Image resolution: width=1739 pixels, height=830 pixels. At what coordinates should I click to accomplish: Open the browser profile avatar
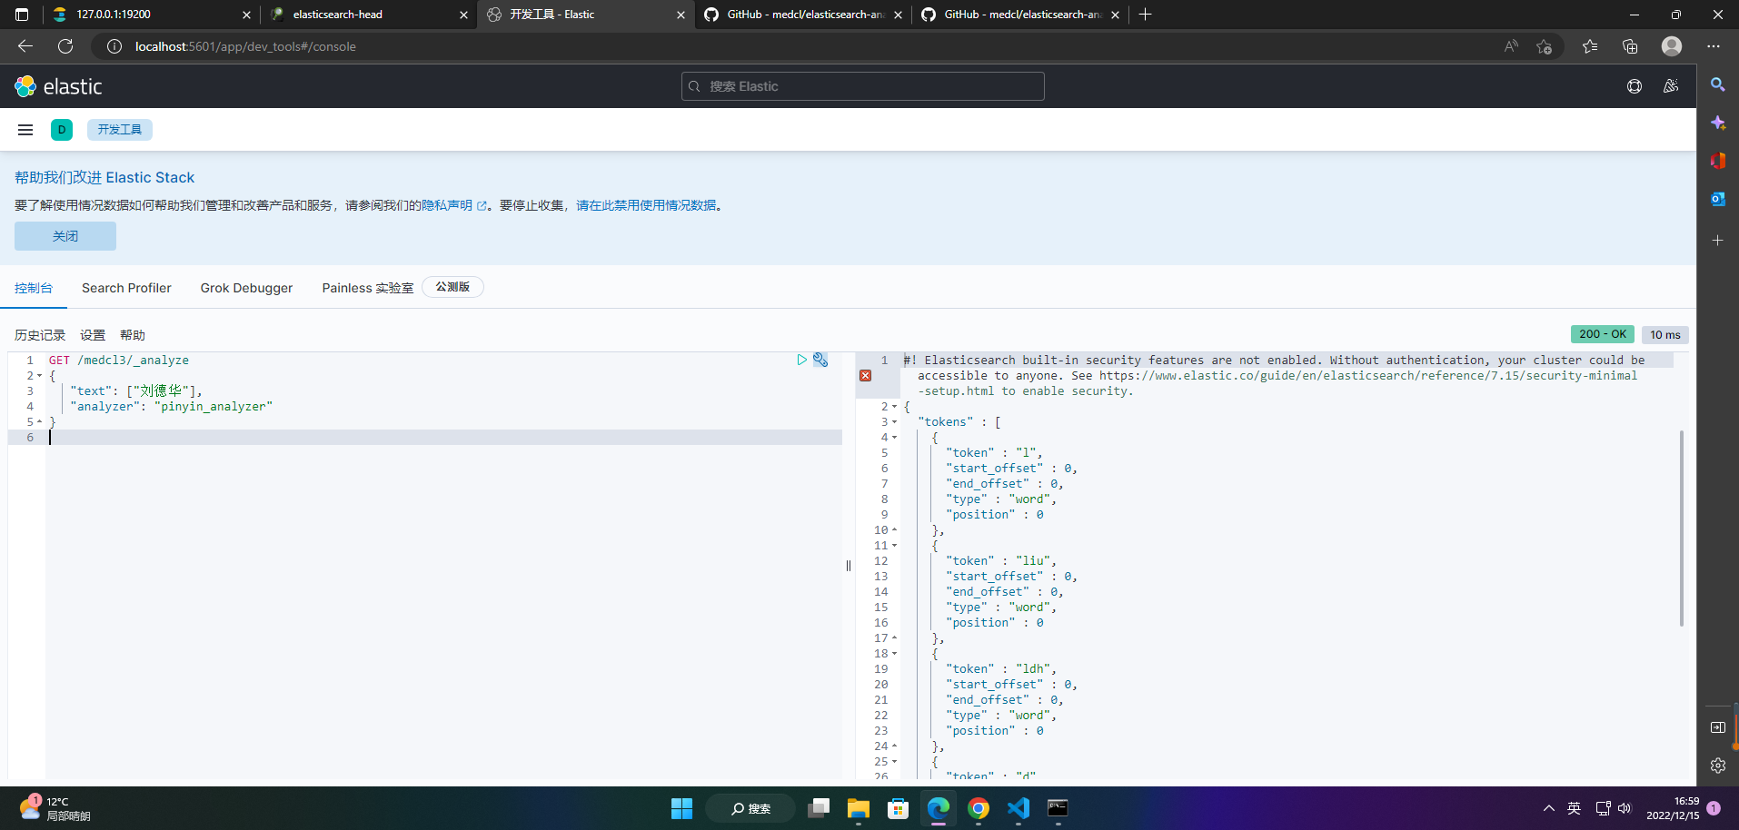click(1672, 46)
